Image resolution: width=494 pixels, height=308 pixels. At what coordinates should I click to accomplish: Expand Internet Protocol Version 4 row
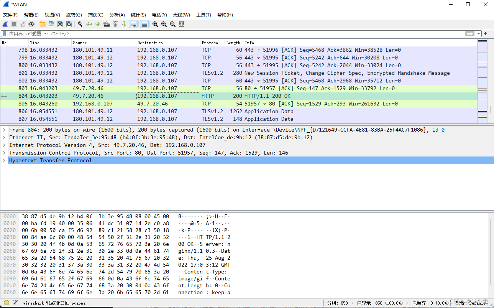click(4, 145)
